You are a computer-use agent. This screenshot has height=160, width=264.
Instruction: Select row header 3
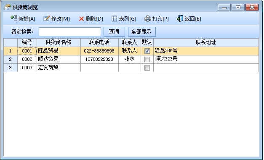coord(11,68)
